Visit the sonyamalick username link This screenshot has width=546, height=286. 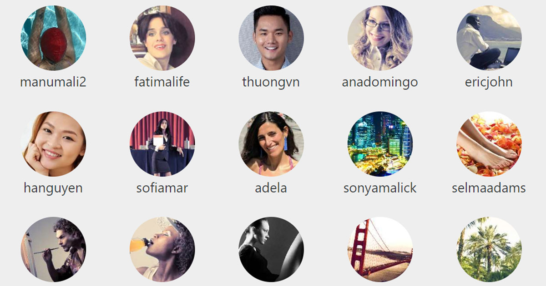click(x=380, y=188)
